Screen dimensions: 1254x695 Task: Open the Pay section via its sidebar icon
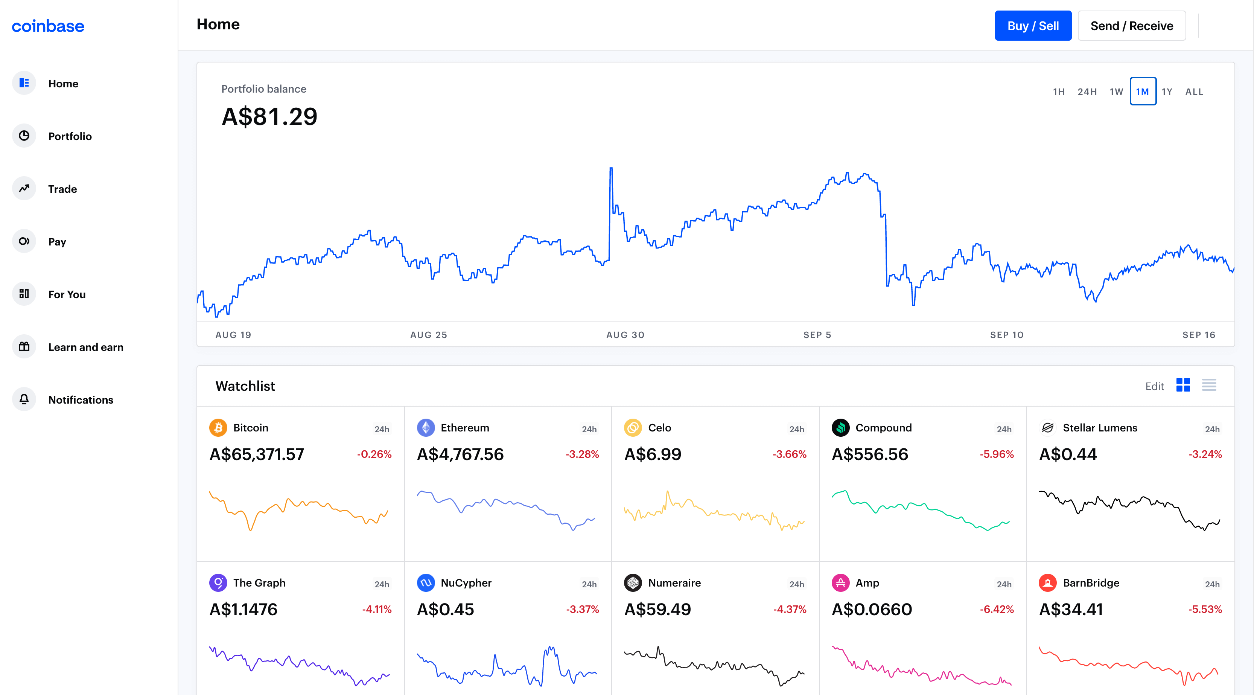(x=23, y=241)
